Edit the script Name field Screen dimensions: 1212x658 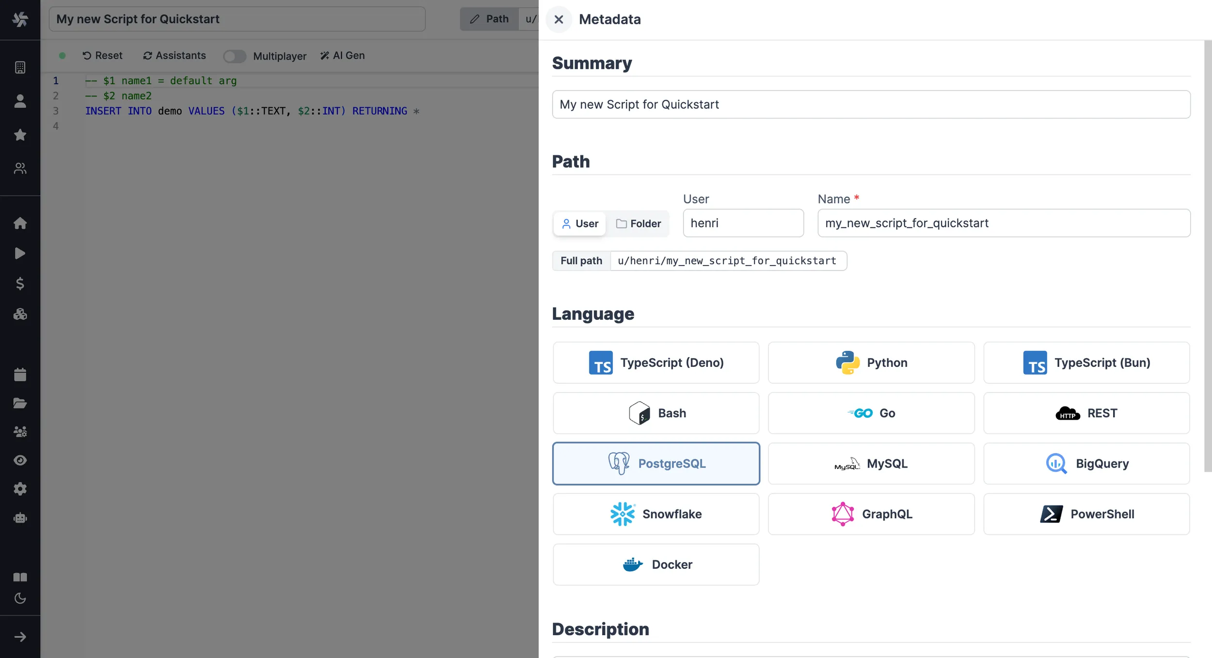pyautogui.click(x=1004, y=224)
